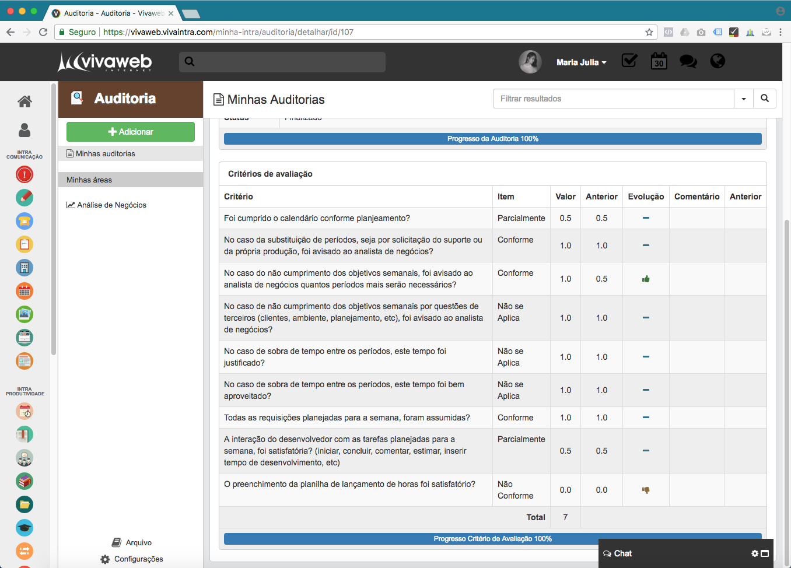Open the calendar 30 icon in header

coord(659,61)
